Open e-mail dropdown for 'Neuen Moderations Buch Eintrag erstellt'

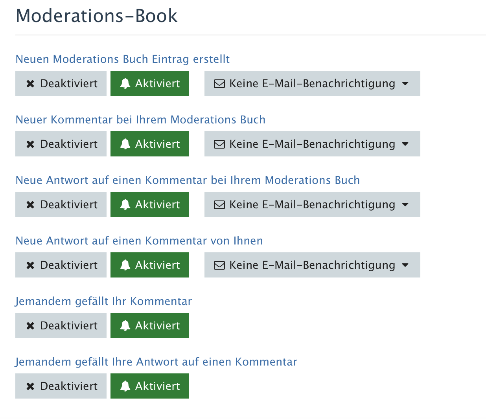(312, 83)
